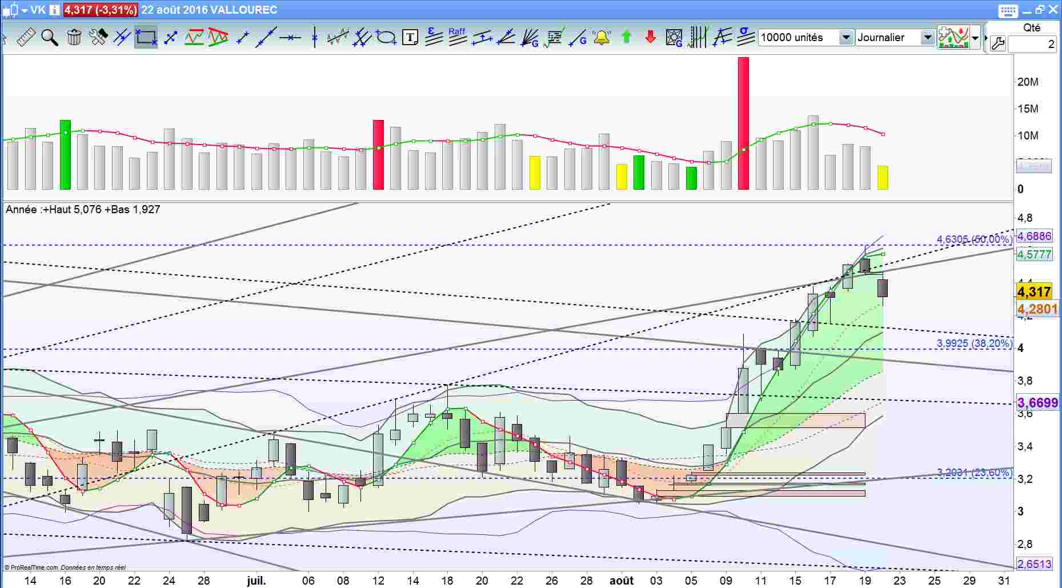
Task: Select the horizontal line tool
Action: (x=290, y=38)
